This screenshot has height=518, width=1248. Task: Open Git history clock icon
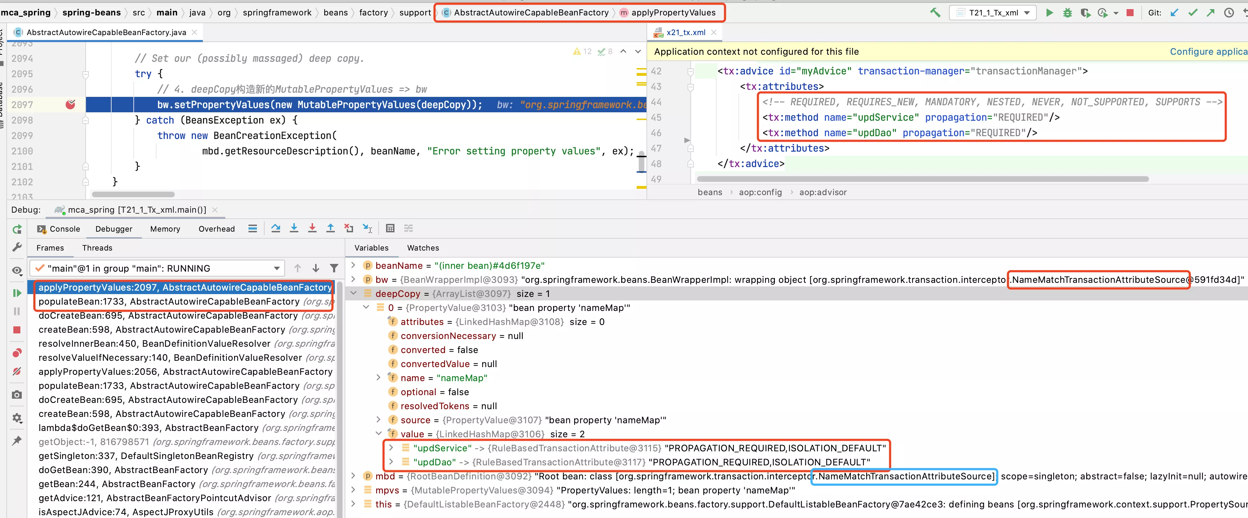click(1229, 13)
